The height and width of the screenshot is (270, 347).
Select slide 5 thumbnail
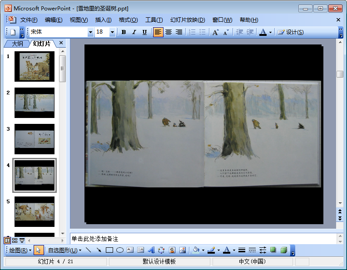pos(35,211)
